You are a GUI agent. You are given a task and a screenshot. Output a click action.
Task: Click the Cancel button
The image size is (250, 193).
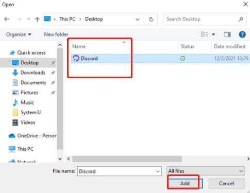point(226,183)
